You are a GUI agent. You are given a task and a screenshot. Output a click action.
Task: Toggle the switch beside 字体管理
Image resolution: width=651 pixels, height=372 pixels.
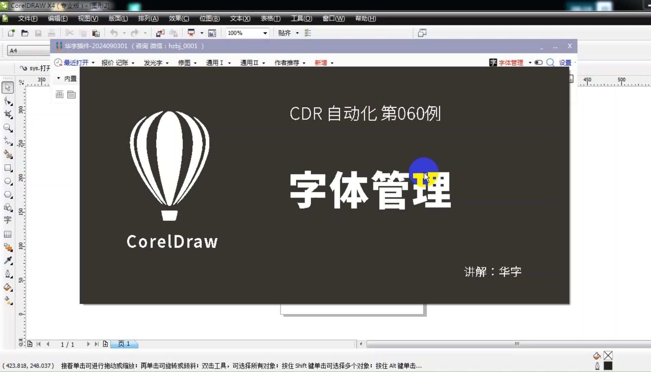coord(539,62)
